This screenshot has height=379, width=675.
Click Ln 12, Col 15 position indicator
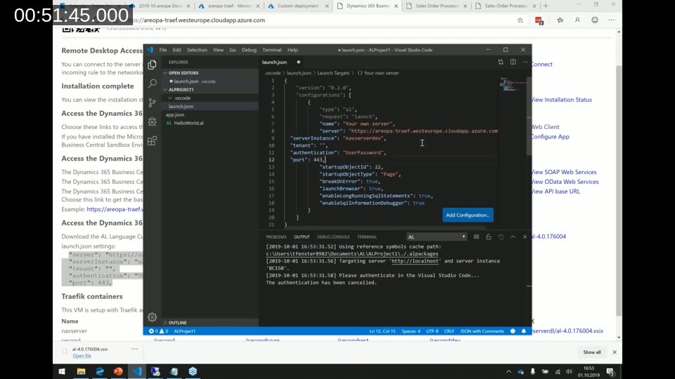point(382,331)
